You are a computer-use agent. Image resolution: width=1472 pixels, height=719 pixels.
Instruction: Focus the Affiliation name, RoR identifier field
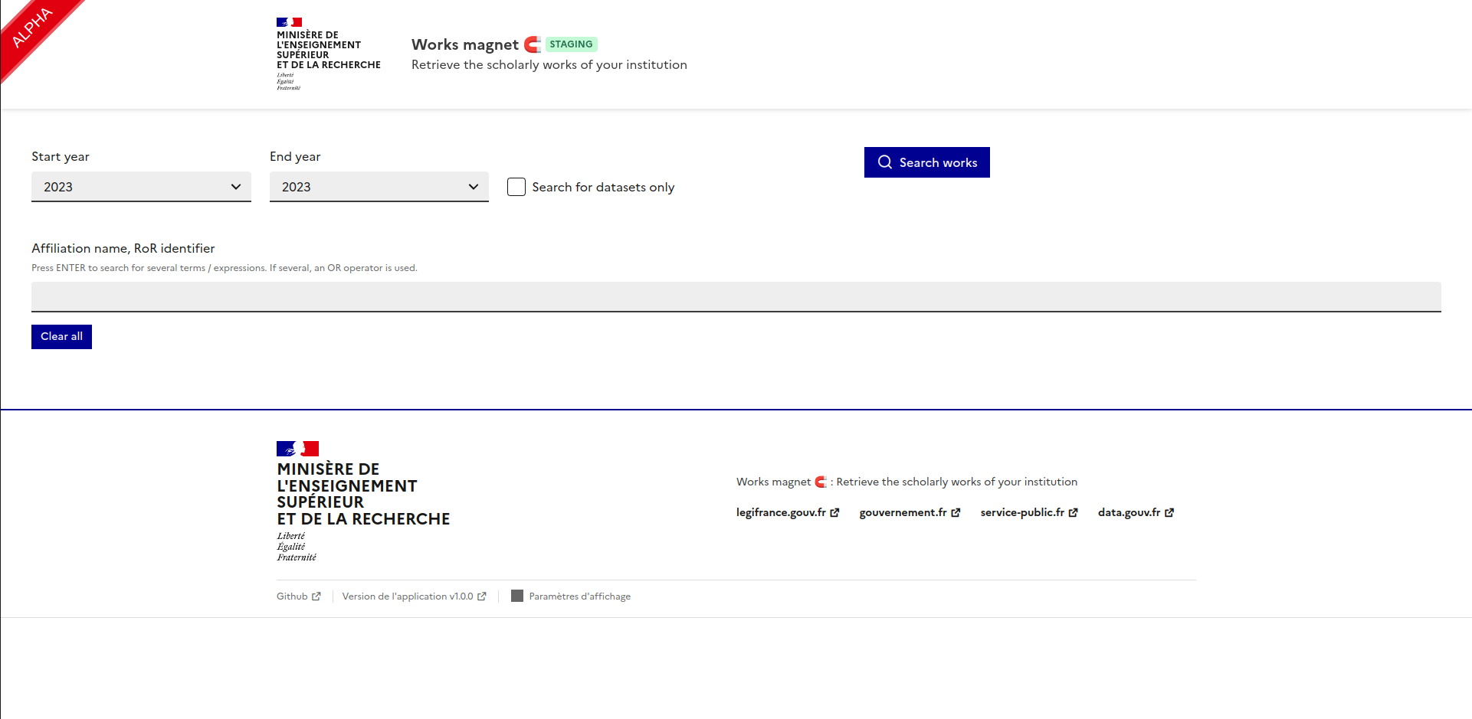click(736, 297)
